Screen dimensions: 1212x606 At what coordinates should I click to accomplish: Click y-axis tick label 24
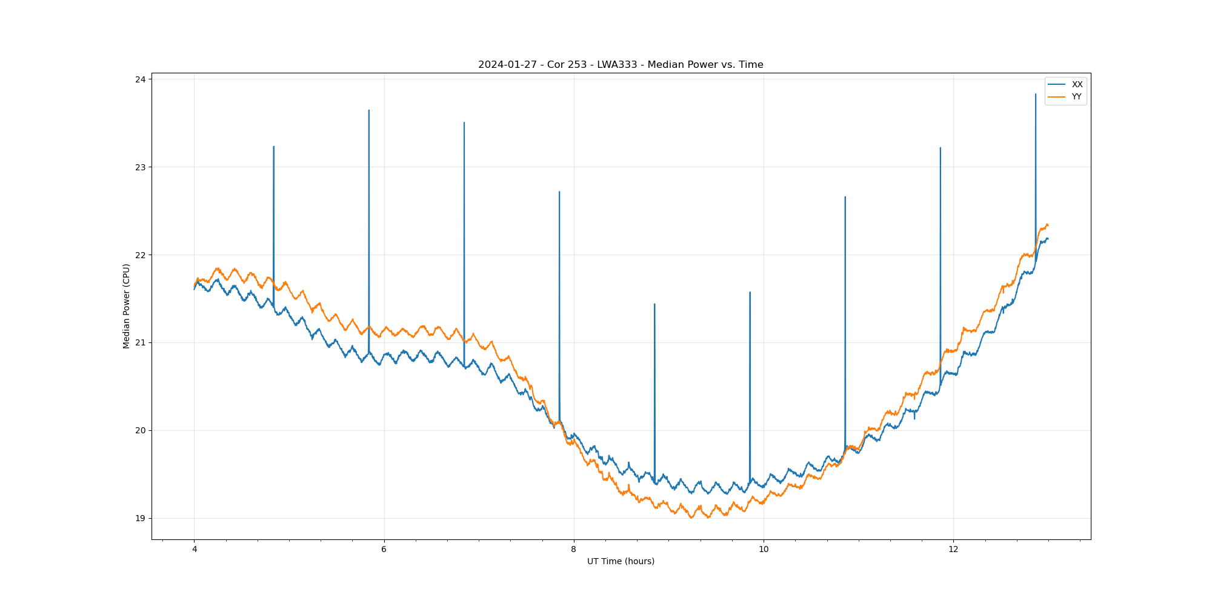pos(140,79)
